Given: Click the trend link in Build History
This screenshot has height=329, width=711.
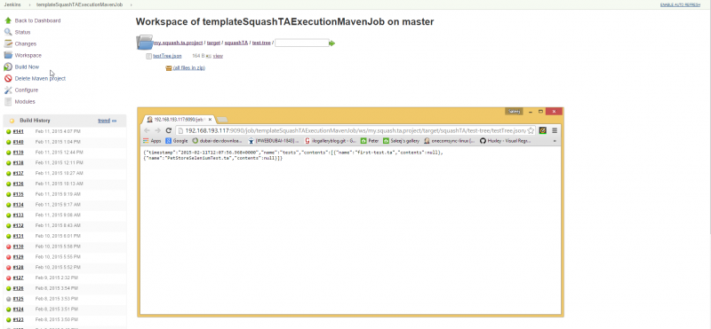Looking at the screenshot, I should click(x=104, y=121).
